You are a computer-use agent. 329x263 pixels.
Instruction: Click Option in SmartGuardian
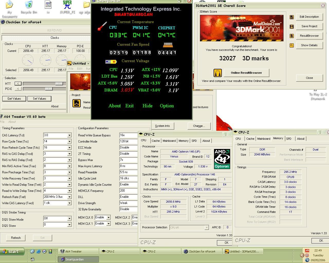click(x=167, y=106)
